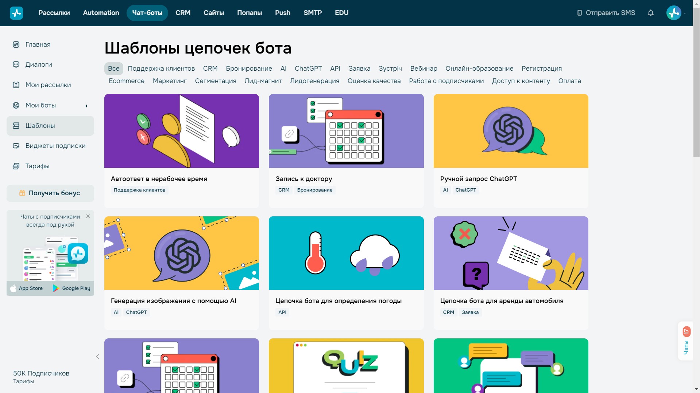Screen dimensions: 700x393
Task: Open the user account avatar menu
Action: [674, 13]
